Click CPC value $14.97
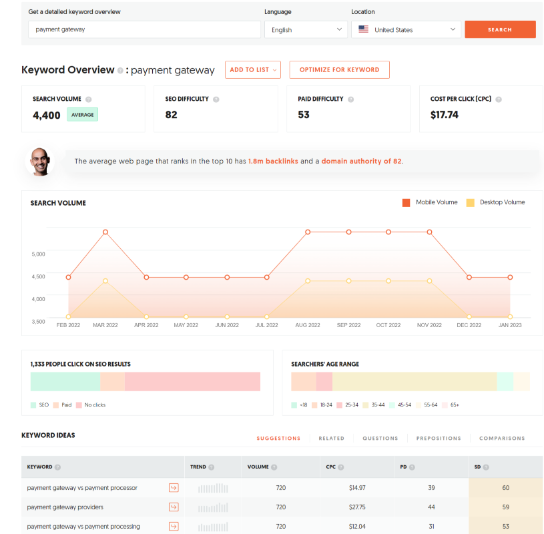This screenshot has width=544, height=534. (357, 488)
